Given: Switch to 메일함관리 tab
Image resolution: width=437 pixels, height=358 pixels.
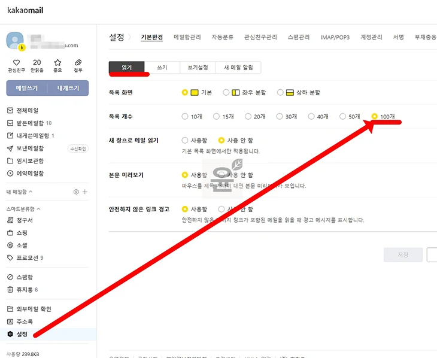Looking at the screenshot, I should [x=187, y=37].
